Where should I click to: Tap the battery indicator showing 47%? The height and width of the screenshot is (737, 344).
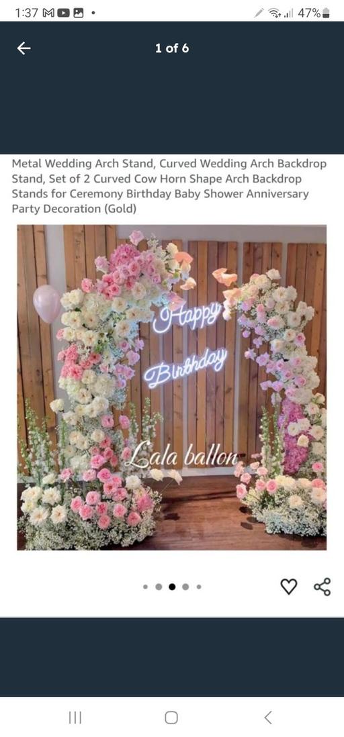click(314, 13)
